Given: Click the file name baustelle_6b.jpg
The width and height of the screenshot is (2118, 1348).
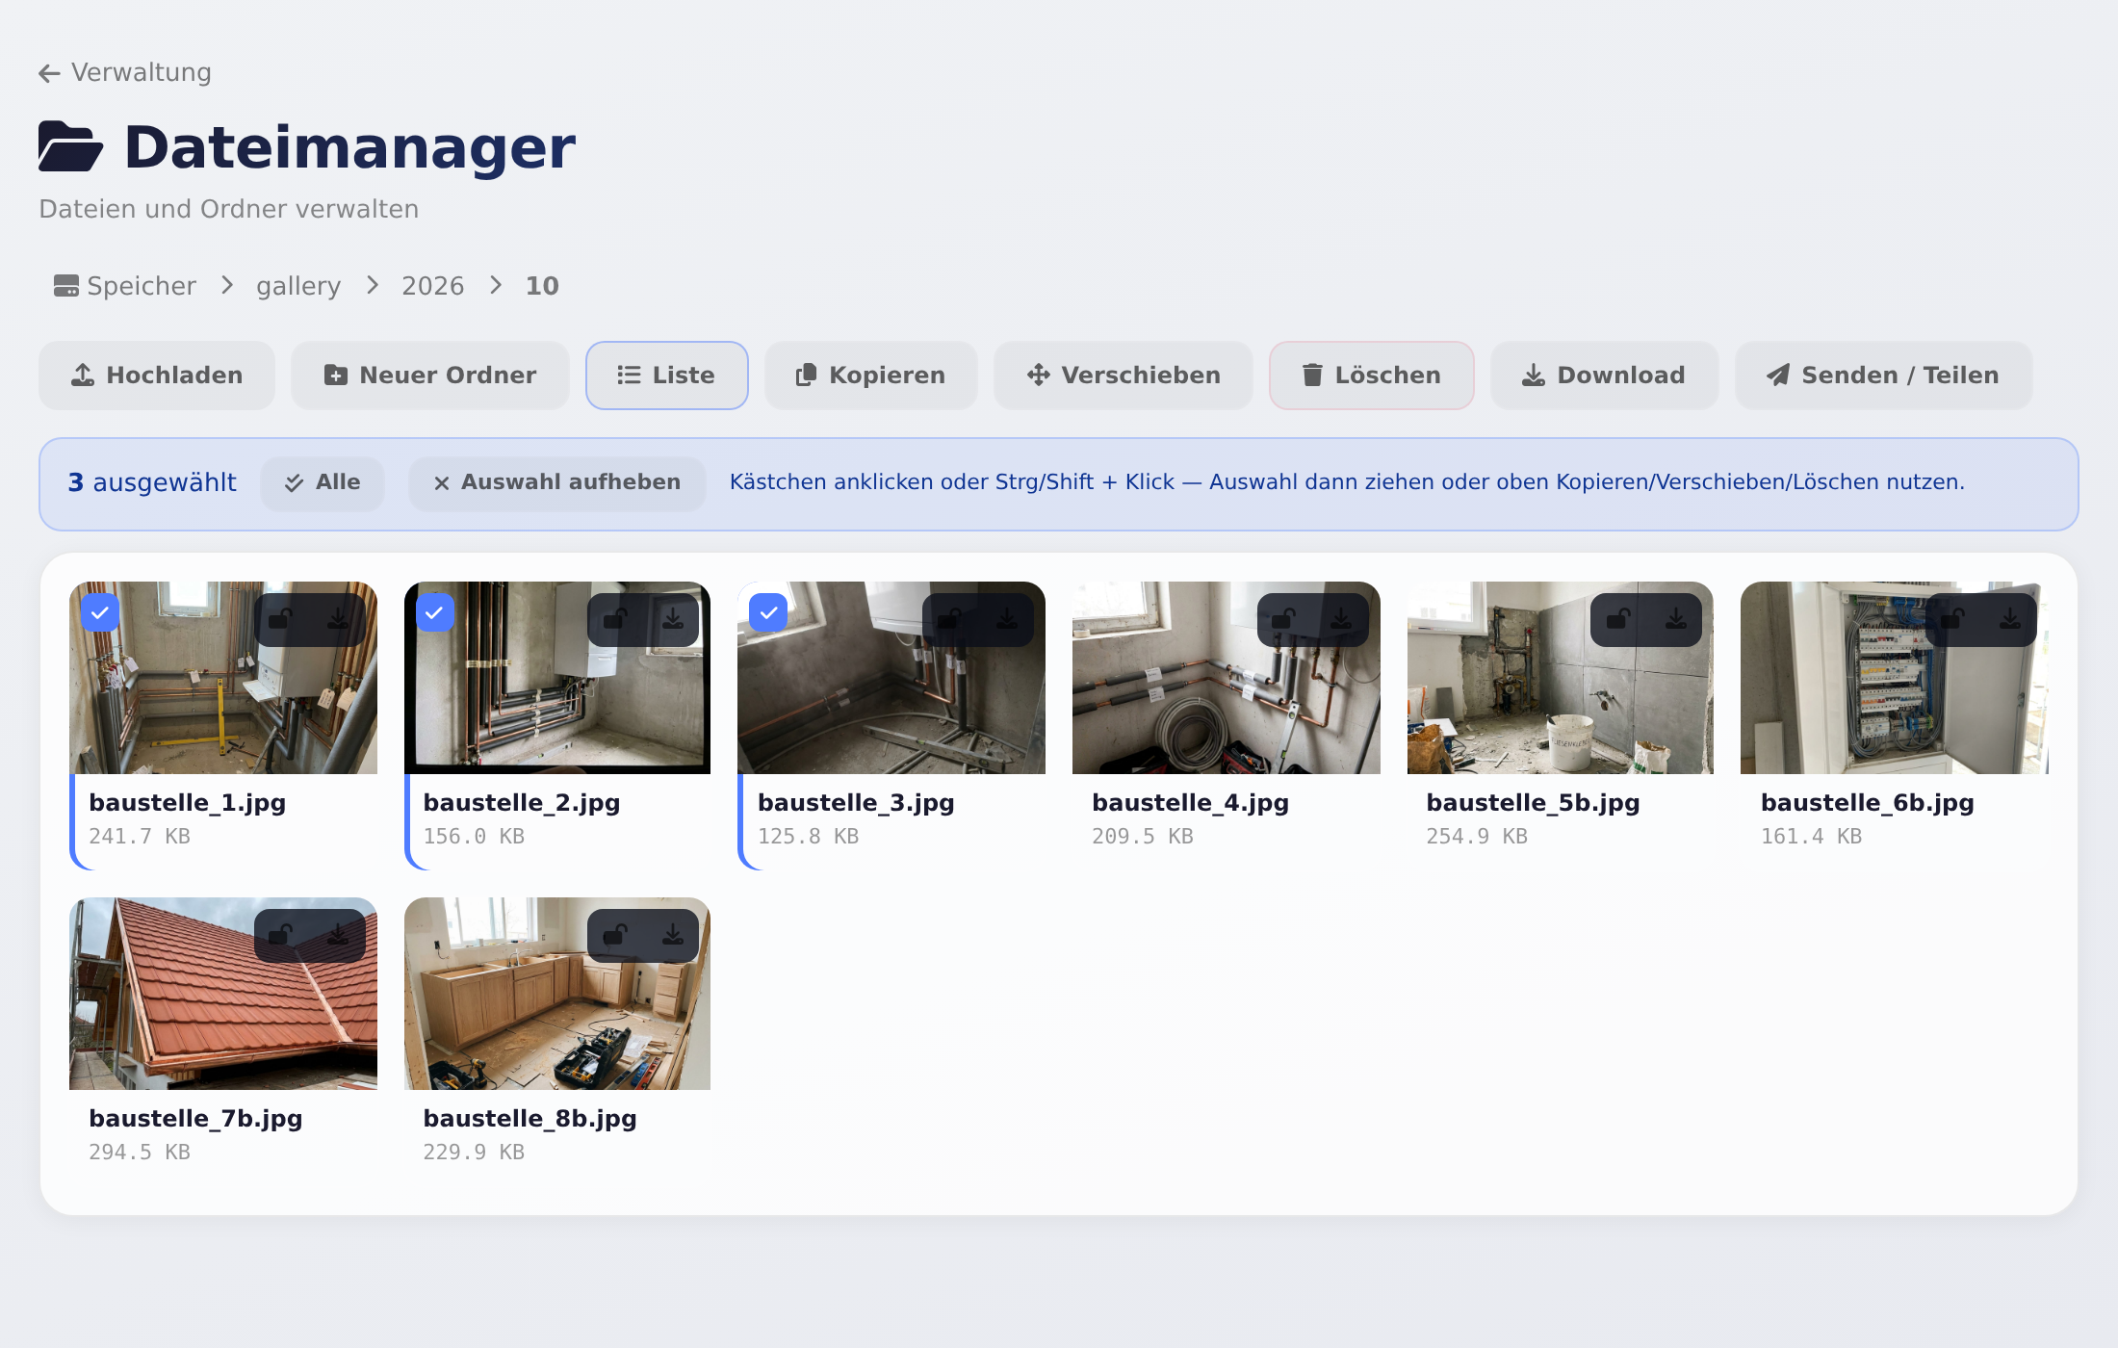Looking at the screenshot, I should (x=1868, y=803).
